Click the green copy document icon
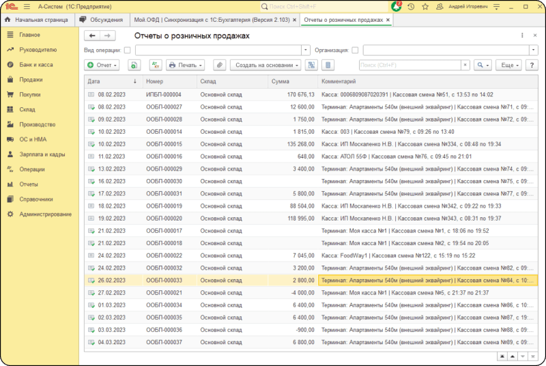The width and height of the screenshot is (546, 366). point(134,65)
